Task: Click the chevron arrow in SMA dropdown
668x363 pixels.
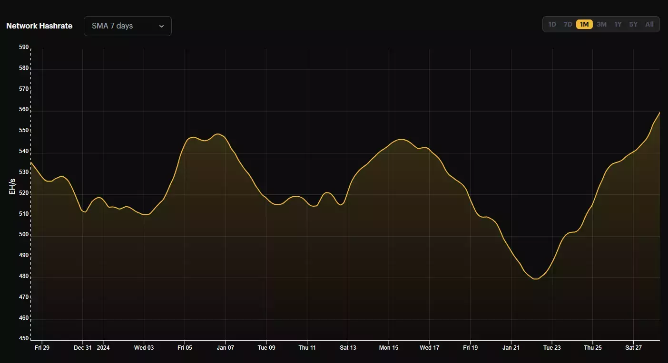Action: tap(161, 26)
